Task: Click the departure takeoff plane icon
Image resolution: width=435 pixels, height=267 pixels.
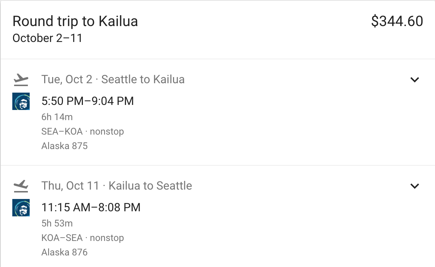Action: [x=21, y=80]
